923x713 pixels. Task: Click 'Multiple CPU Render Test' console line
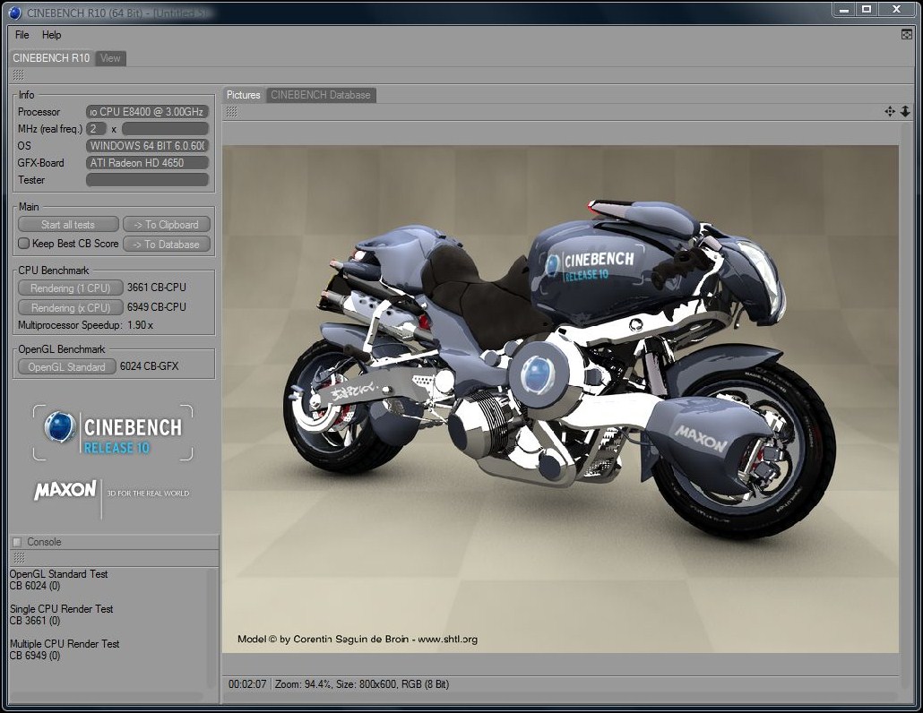coord(65,644)
